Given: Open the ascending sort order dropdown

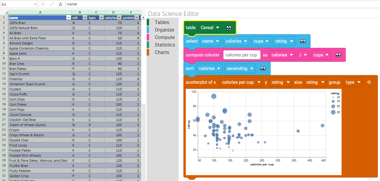Looking at the screenshot, I should click(x=240, y=69).
